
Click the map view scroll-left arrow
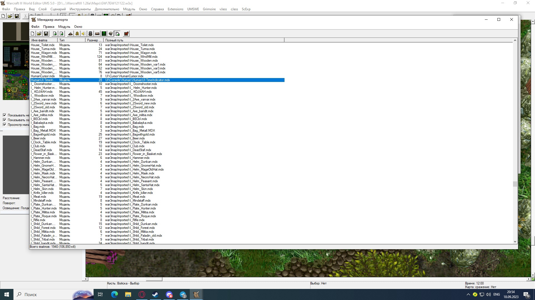point(86,279)
